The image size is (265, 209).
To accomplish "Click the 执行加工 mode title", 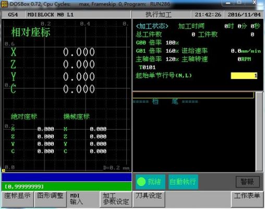I will pyautogui.click(x=158, y=15).
